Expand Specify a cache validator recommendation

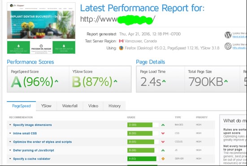(x=10, y=159)
